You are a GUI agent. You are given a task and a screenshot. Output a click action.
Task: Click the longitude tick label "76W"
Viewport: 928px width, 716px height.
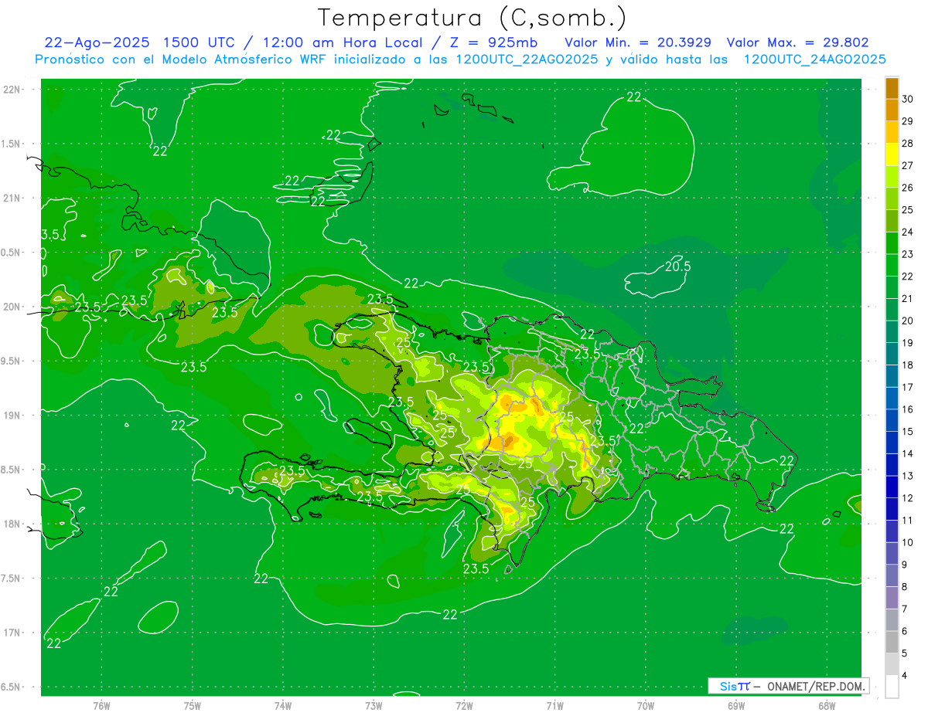tap(101, 706)
